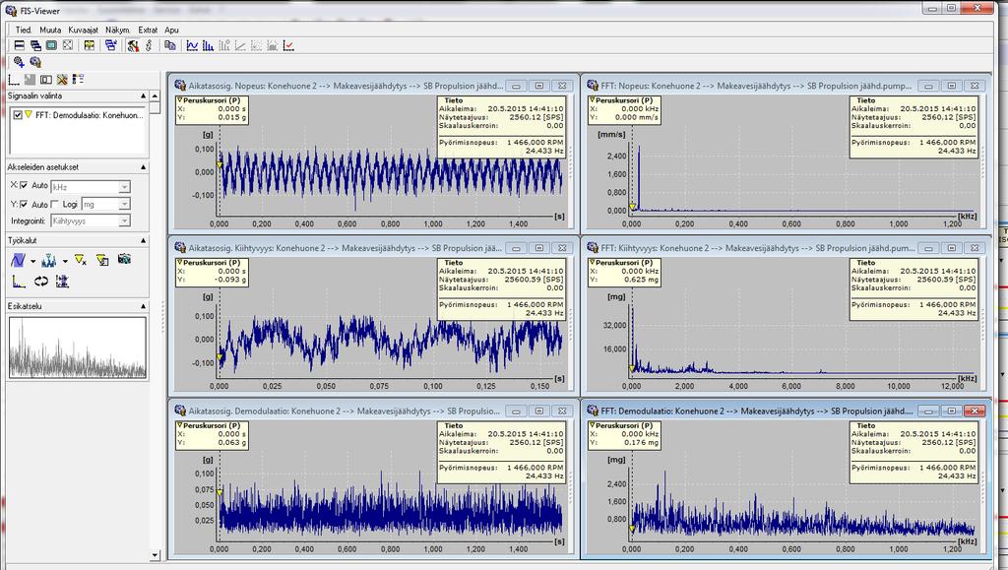Minimize the FFT: Demodulaatio chart window
This screenshot has height=570, width=1008.
(928, 411)
